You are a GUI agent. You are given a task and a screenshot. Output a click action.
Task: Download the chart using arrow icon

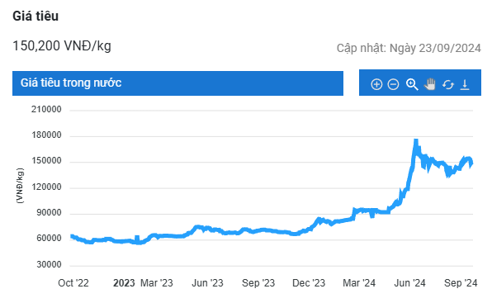pos(465,84)
